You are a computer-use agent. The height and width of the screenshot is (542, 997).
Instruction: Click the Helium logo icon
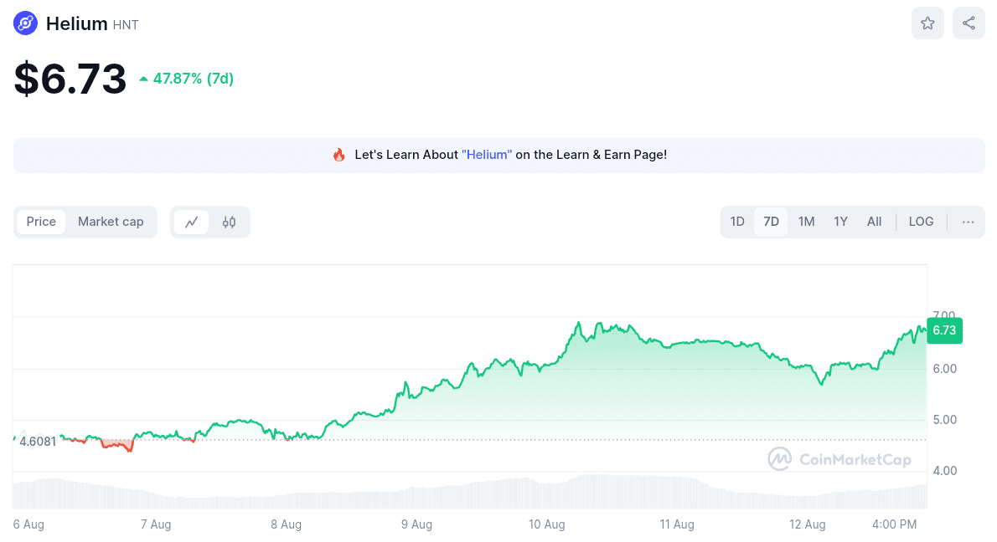pyautogui.click(x=25, y=23)
